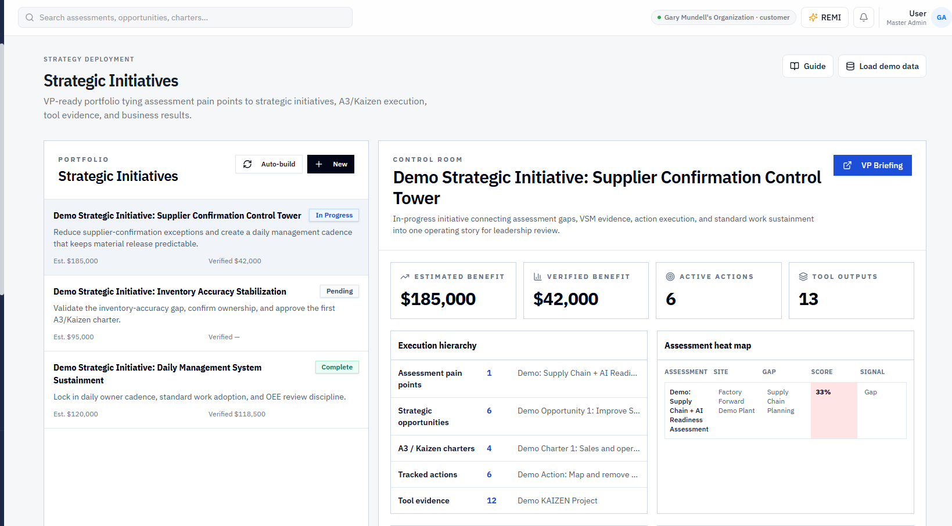Click the Auto-build refresh icon
Viewport: 952px width, 526px height.
click(x=247, y=164)
